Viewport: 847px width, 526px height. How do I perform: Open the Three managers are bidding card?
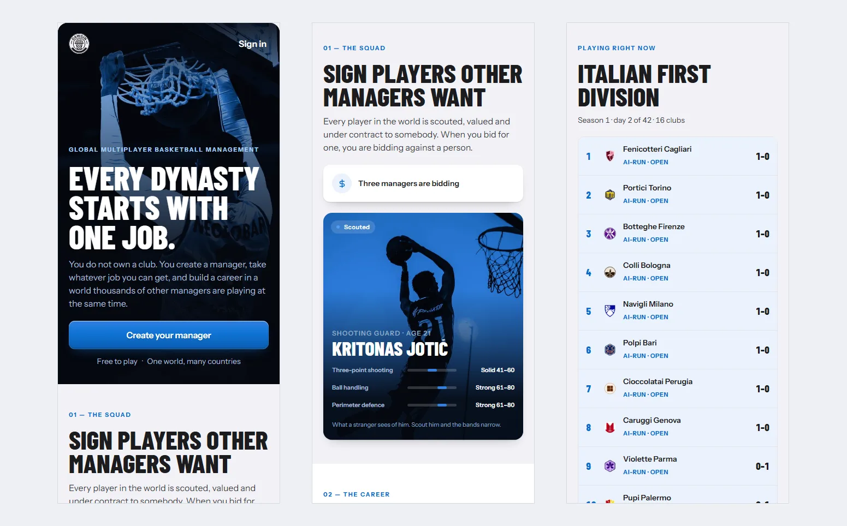pos(423,183)
